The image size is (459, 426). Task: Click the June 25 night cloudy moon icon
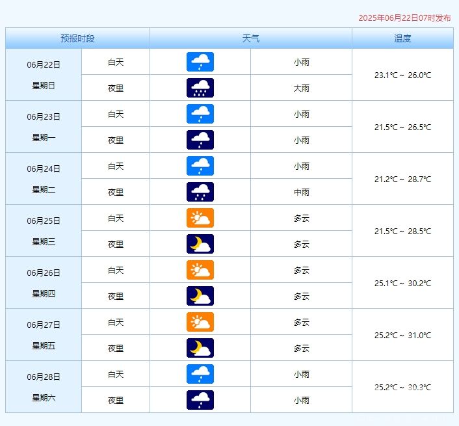200,244
